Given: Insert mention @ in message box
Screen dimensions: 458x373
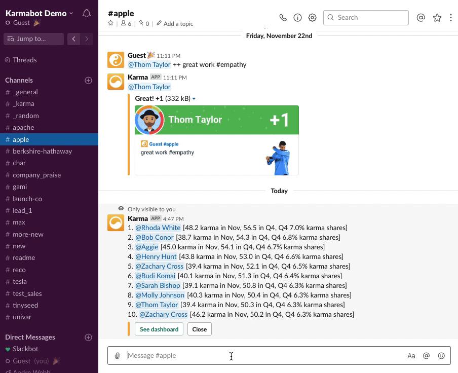Looking at the screenshot, I should pyautogui.click(x=426, y=356).
